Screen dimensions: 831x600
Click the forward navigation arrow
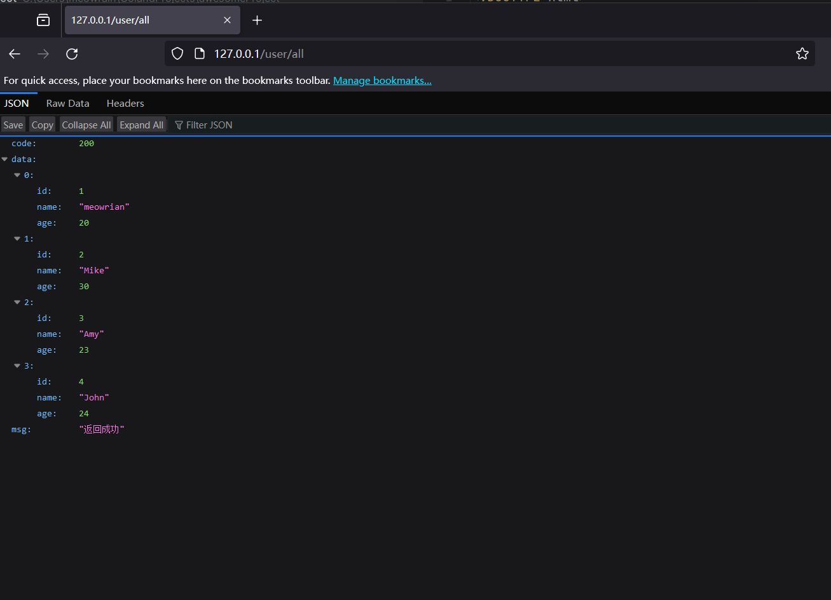(x=43, y=54)
